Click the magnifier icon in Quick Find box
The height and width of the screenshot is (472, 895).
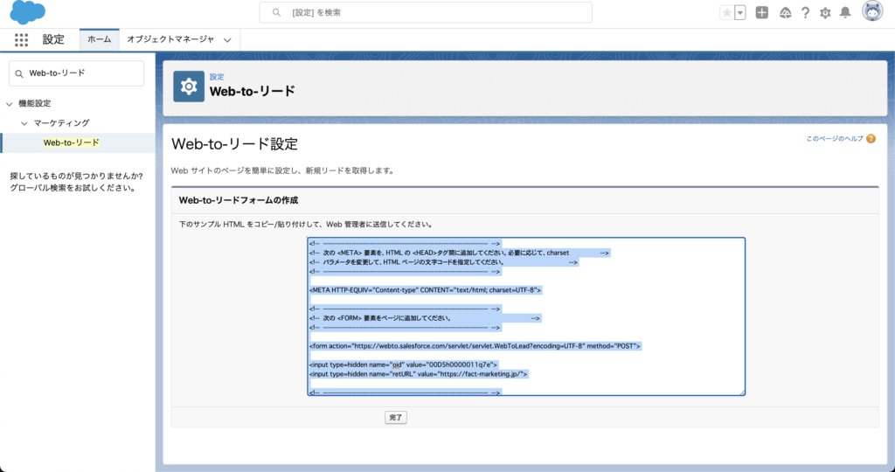tap(19, 73)
